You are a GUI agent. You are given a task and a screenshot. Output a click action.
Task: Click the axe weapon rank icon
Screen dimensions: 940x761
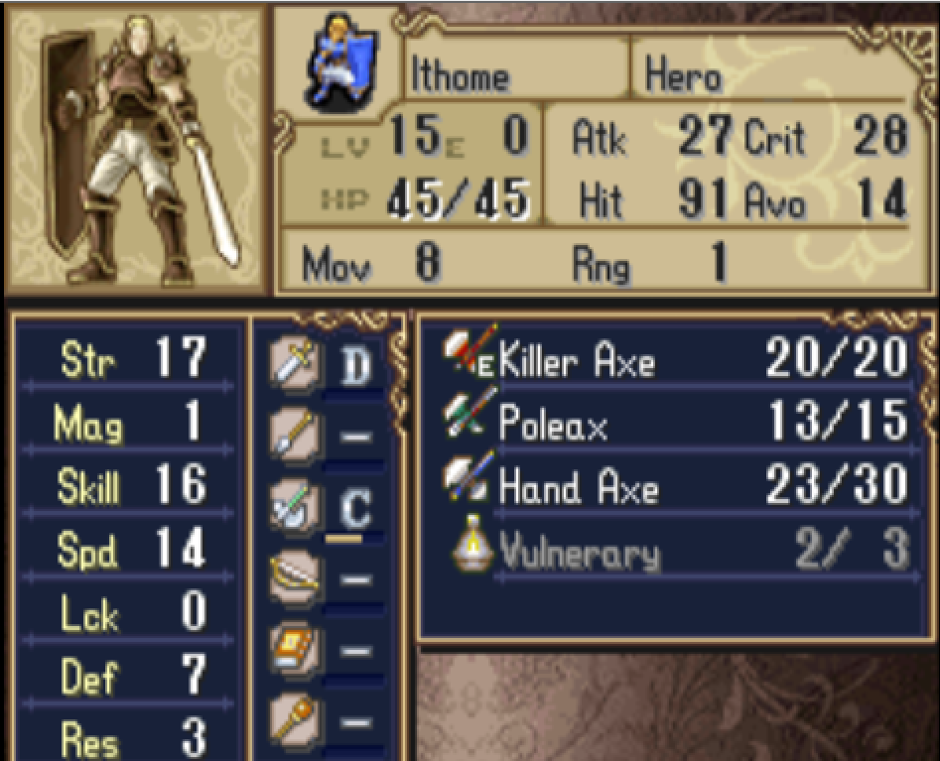(x=295, y=506)
